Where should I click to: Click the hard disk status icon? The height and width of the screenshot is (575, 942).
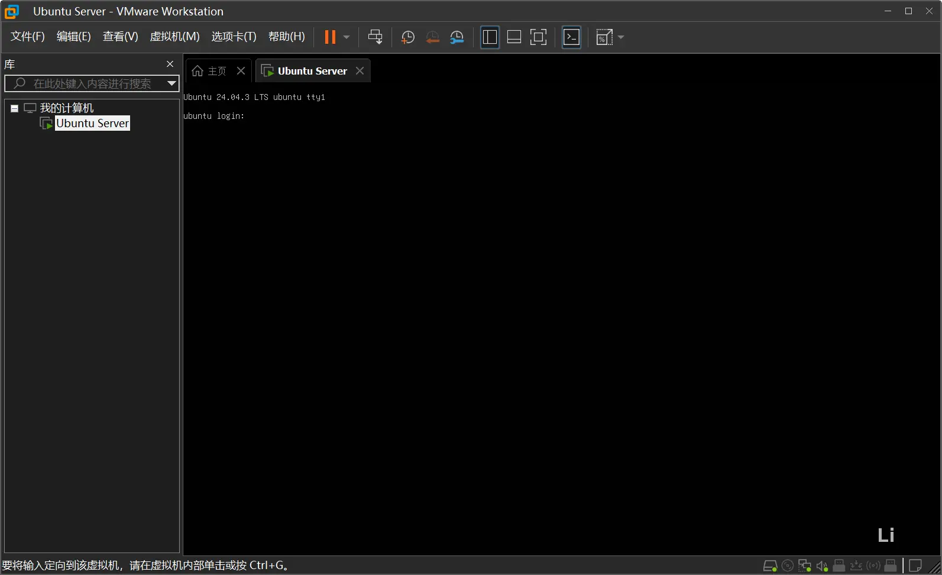[770, 566]
